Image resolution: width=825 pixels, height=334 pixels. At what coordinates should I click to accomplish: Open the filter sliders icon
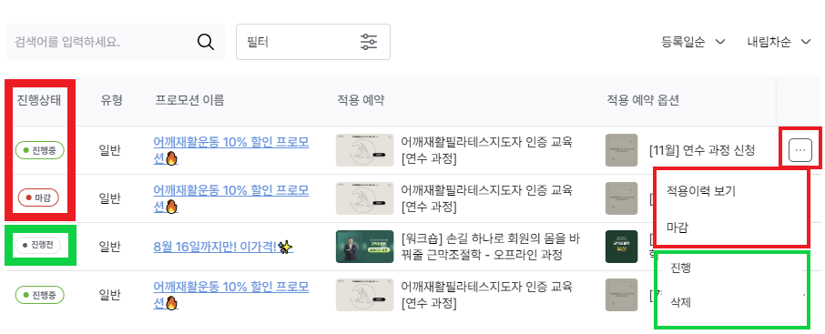click(x=368, y=42)
